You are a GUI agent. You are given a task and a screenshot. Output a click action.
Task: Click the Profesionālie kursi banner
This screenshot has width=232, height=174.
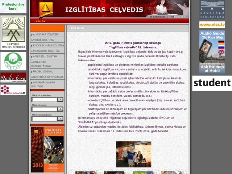point(13,6)
